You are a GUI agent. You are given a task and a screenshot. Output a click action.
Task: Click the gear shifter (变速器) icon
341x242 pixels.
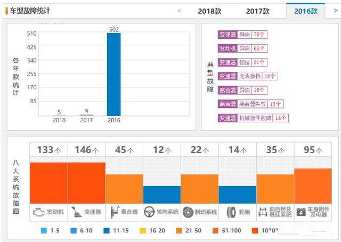click(x=76, y=212)
